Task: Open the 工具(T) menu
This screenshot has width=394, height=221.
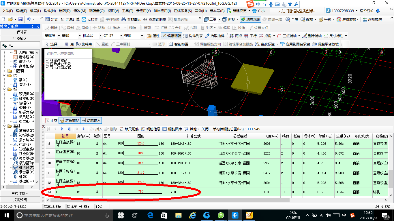Action: 127,11
